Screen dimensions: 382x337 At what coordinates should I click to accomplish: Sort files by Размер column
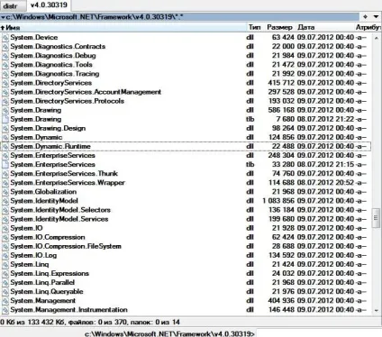tap(279, 27)
